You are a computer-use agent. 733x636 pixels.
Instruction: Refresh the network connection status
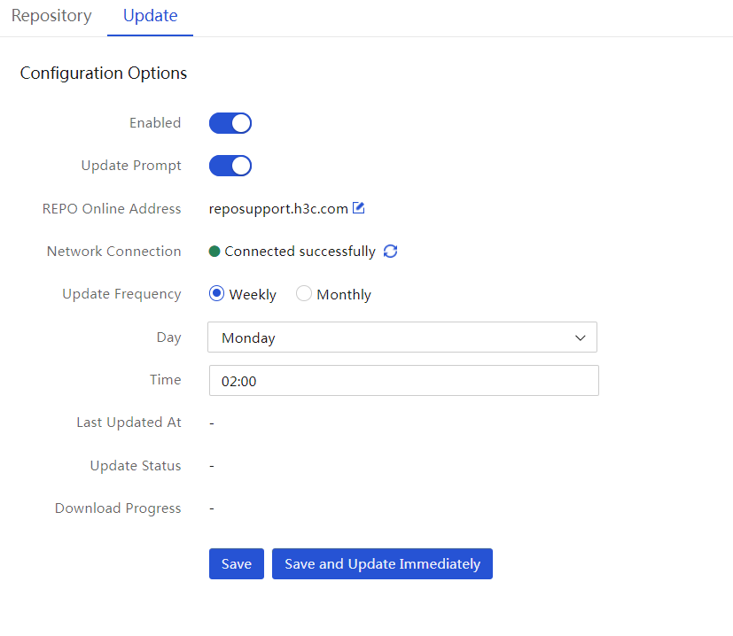coord(390,252)
